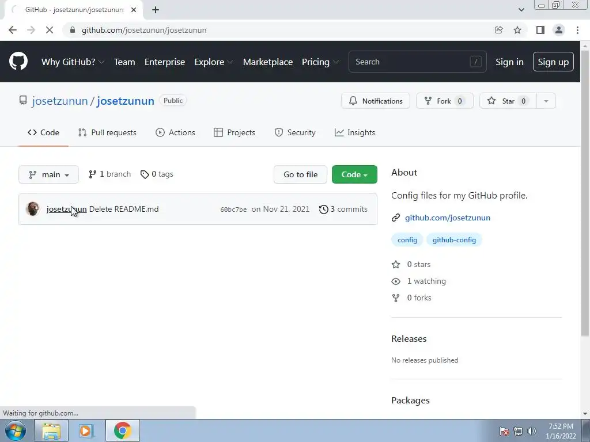Viewport: 590px width, 442px height.
Task: Open the green Code dropdown
Action: [354, 174]
